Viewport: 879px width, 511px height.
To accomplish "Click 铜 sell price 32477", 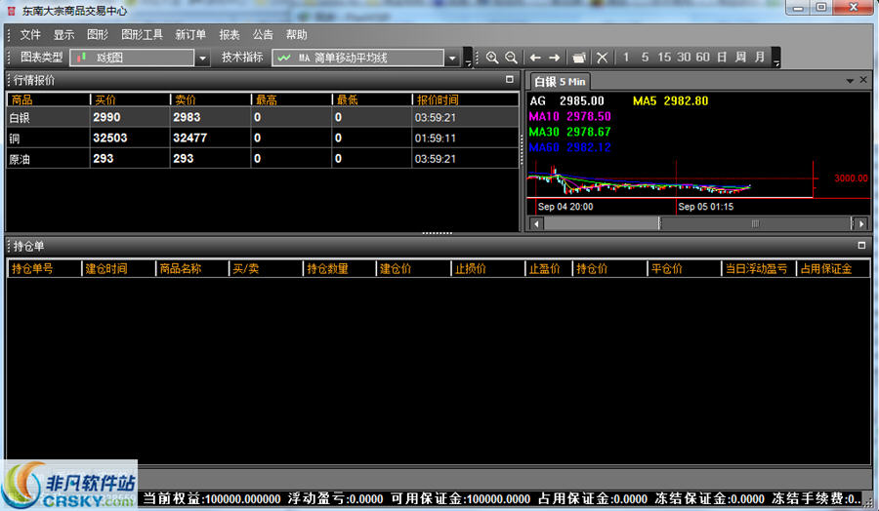I will coord(190,138).
